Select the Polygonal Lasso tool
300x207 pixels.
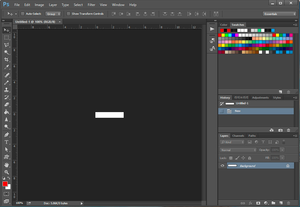(7, 45)
